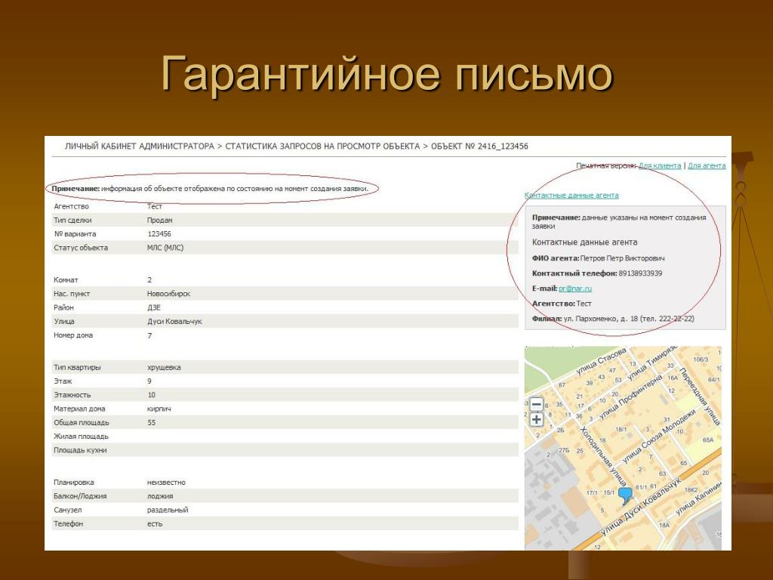Click the blue location pin on map
The height and width of the screenshot is (580, 773).
point(625,495)
